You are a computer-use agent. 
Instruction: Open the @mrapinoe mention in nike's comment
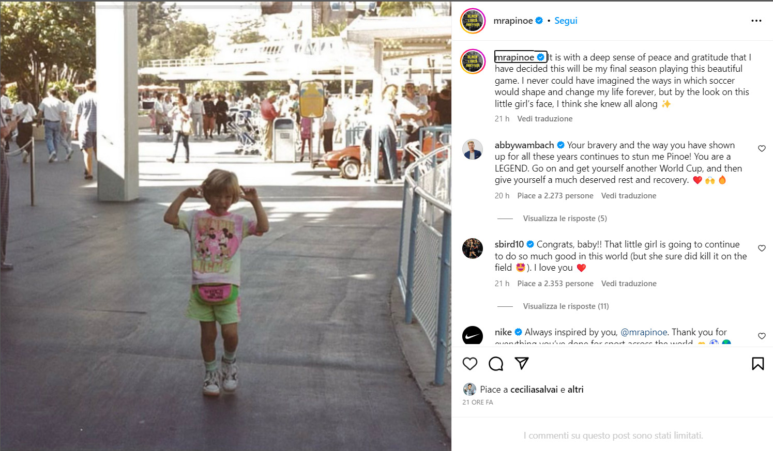(x=644, y=332)
